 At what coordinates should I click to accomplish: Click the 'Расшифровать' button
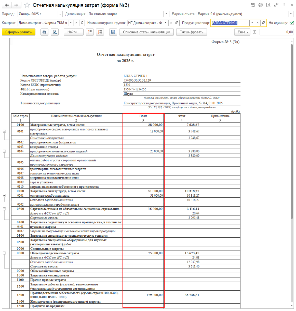click(191, 32)
